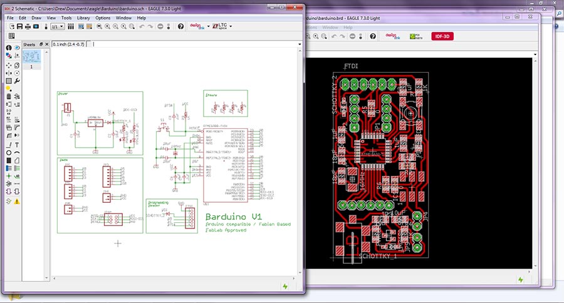Open the Draw menu

[36, 18]
